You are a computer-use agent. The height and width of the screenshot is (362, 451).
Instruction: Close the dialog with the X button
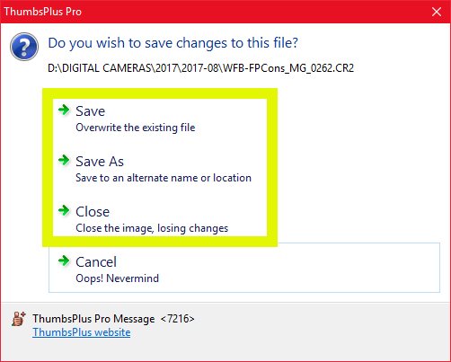pyautogui.click(x=437, y=12)
